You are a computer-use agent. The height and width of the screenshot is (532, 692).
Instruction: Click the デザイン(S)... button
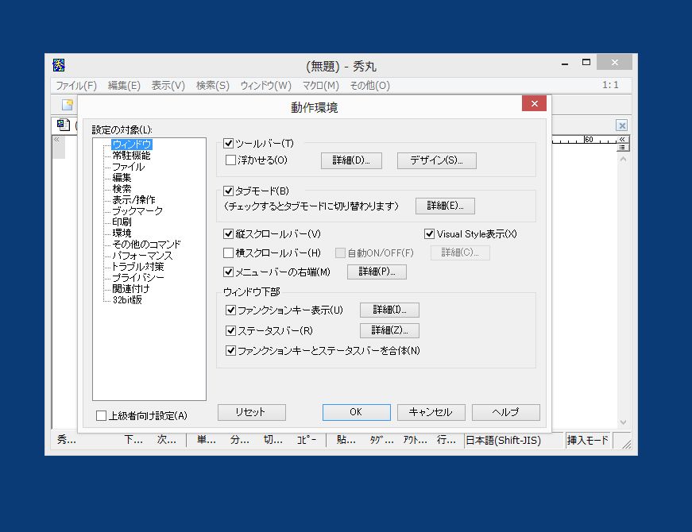[436, 160]
